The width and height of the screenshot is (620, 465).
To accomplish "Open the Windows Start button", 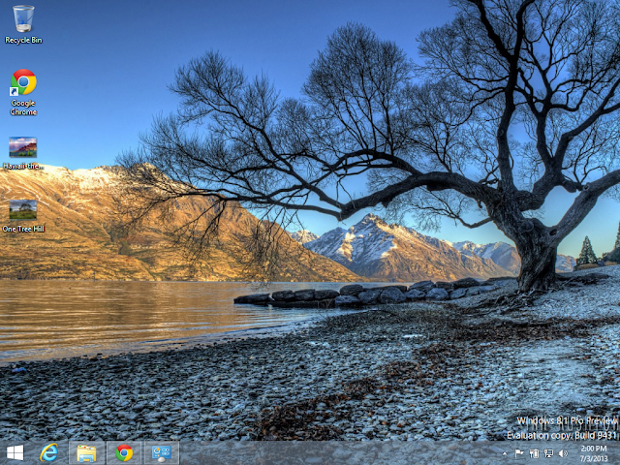I will pos(15,452).
